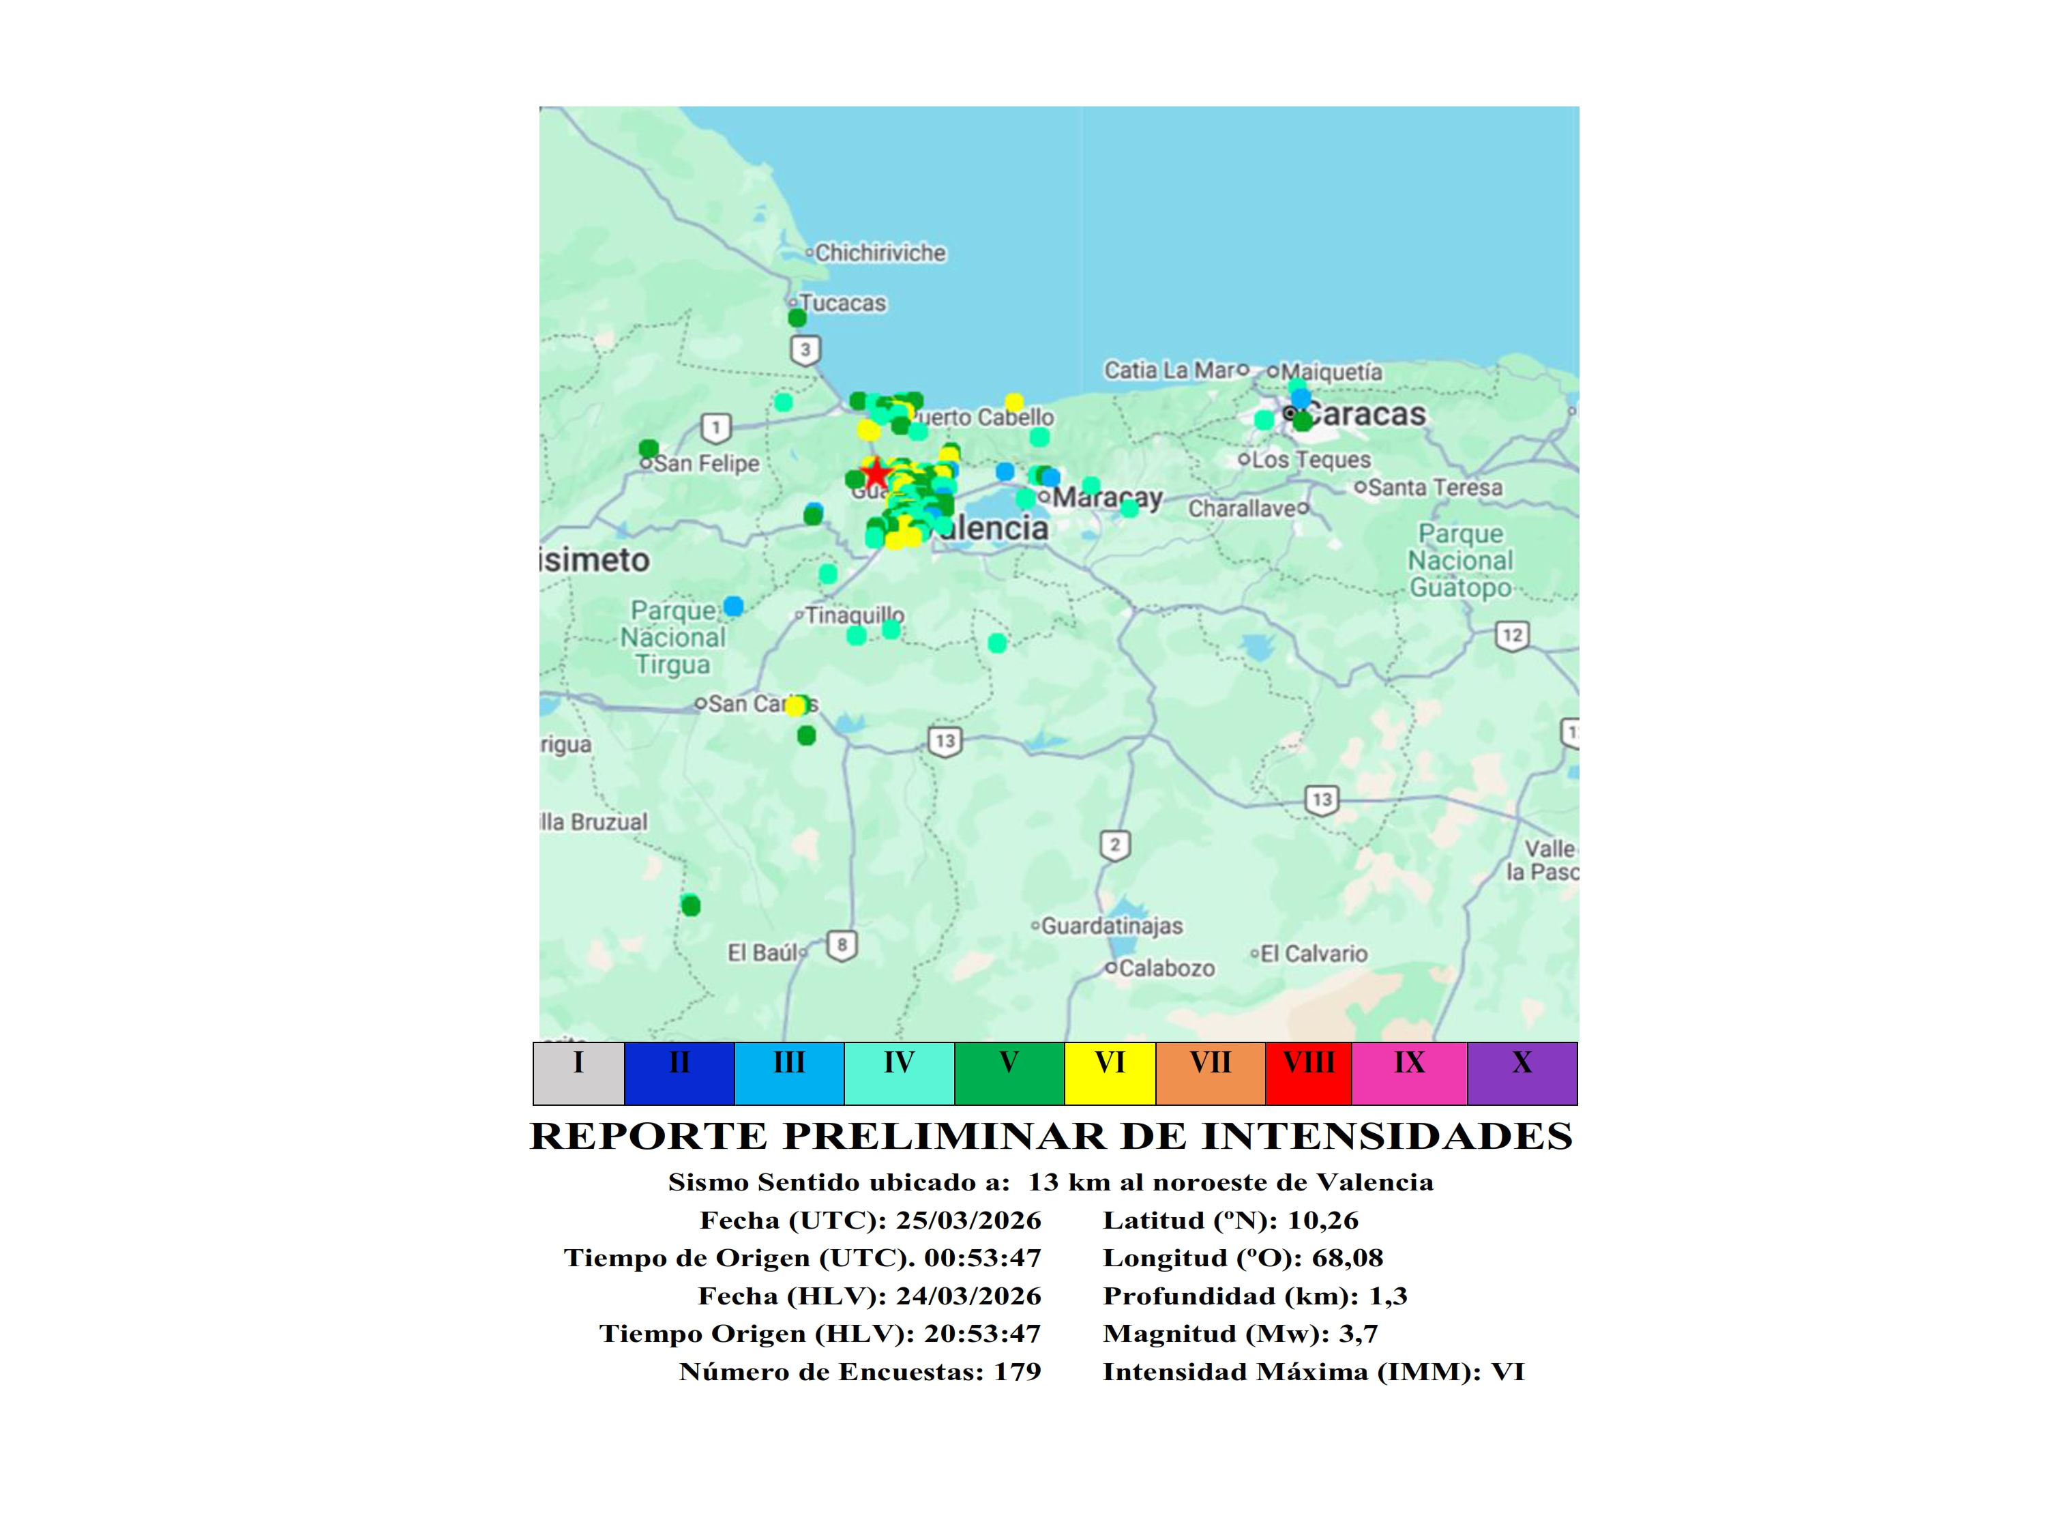2046x1535 pixels.
Task: Select the gray I intensity swatch
Action: click(578, 1073)
